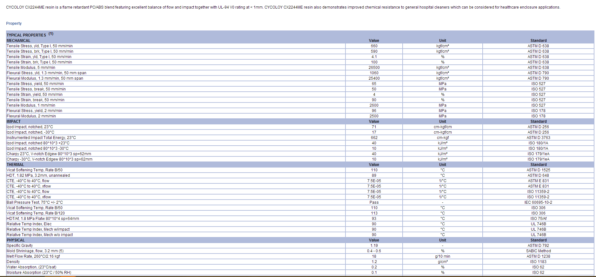Click the MECHANICAL section header
This screenshot has width=596, height=277.
point(18,41)
